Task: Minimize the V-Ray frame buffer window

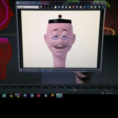Action: (x=94, y=3)
